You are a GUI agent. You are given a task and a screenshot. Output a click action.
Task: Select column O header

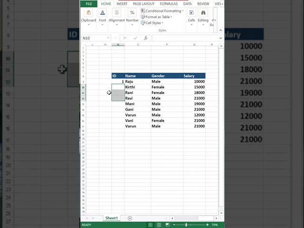138,45
